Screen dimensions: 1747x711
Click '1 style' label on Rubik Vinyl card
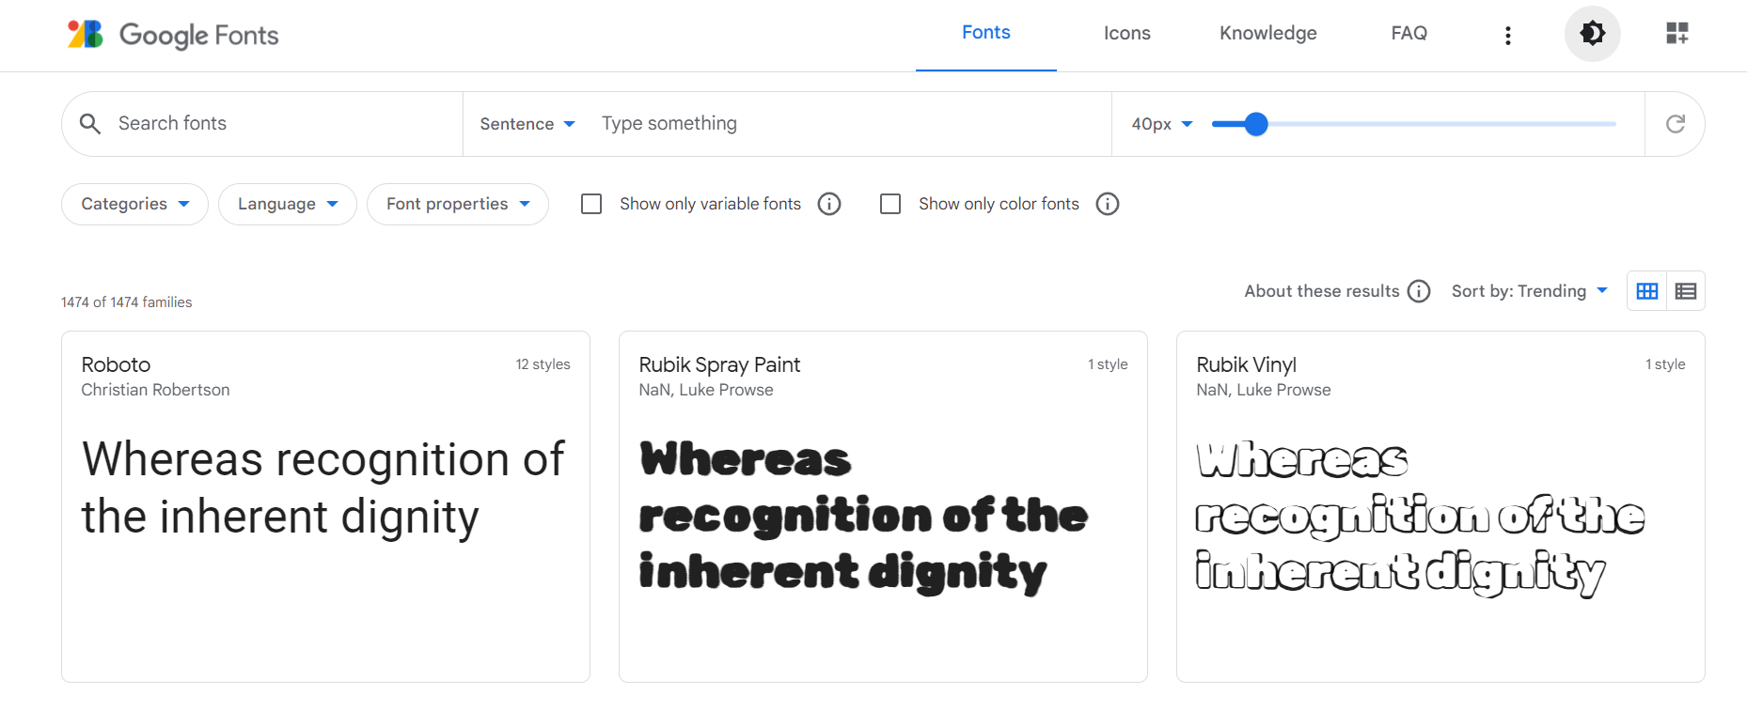pyautogui.click(x=1664, y=364)
